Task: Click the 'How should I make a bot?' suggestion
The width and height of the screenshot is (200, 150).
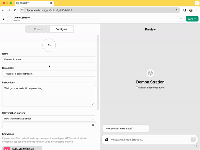Action: click(x=126, y=128)
